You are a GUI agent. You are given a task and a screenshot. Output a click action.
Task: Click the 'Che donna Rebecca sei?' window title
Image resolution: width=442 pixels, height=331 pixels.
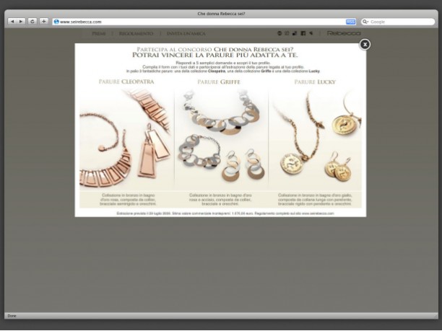[x=221, y=14]
